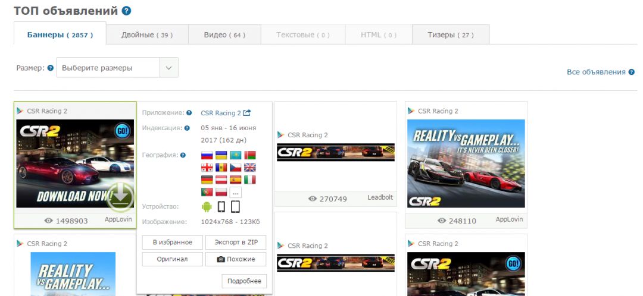Open the Reality vs Gameplay banner with 248110 views

pyautogui.click(x=466, y=163)
